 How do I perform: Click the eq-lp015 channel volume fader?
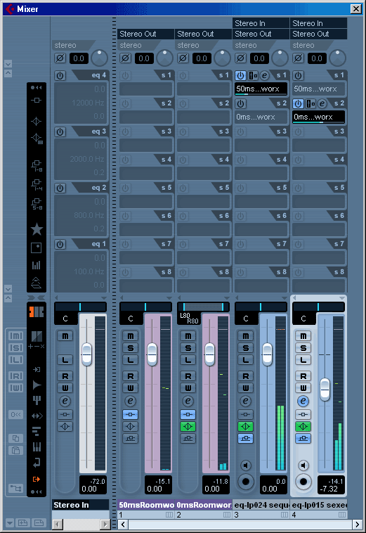tap(325, 389)
